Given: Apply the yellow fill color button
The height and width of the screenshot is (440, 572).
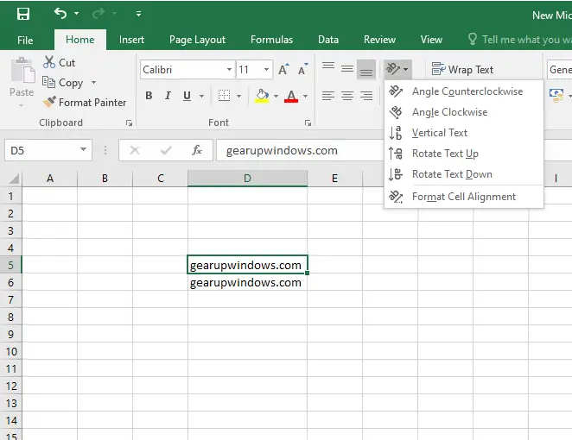Looking at the screenshot, I should (262, 96).
